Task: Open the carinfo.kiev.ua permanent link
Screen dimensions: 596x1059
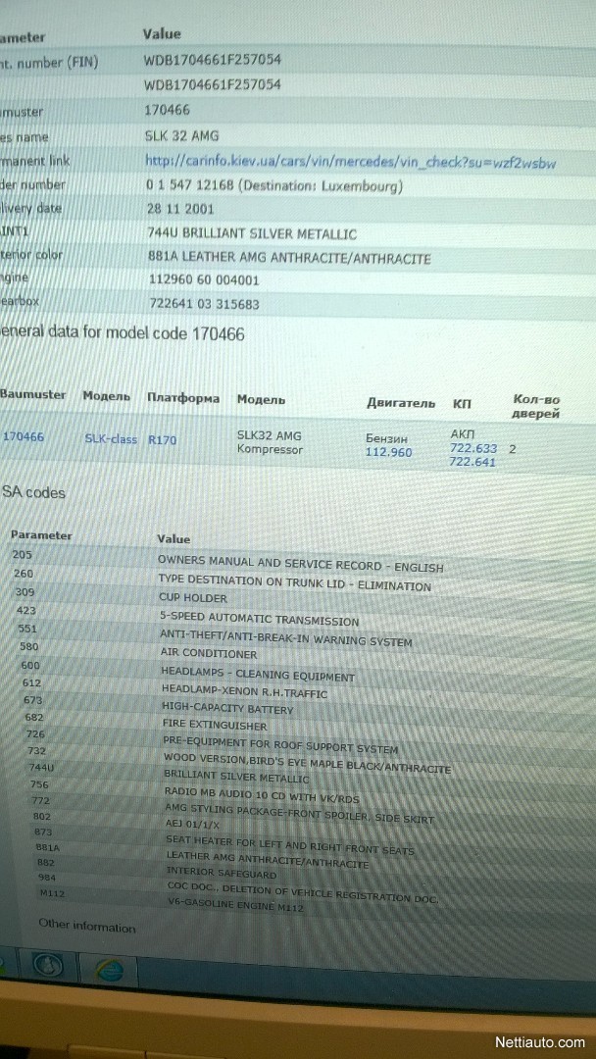Action: (350, 162)
